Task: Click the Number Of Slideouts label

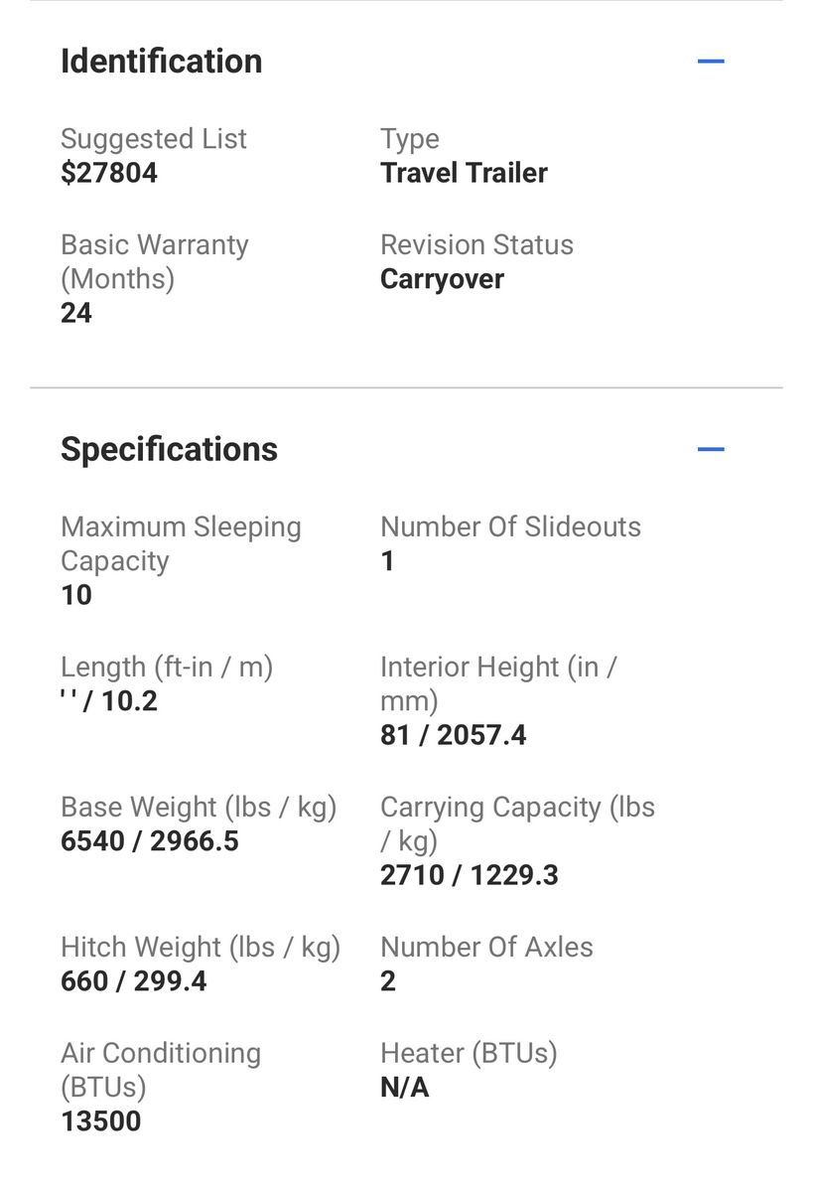Action: click(510, 526)
